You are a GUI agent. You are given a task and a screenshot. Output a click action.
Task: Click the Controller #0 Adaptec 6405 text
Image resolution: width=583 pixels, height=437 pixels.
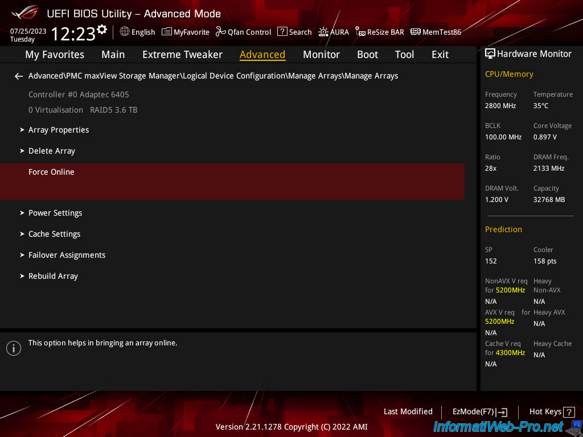79,94
